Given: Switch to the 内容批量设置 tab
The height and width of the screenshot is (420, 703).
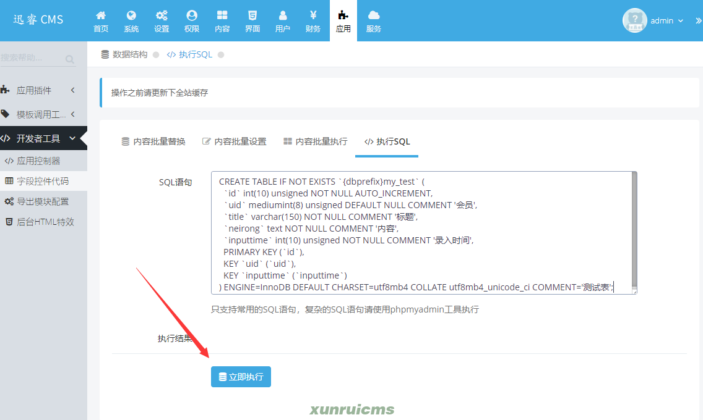Looking at the screenshot, I should pyautogui.click(x=235, y=142).
